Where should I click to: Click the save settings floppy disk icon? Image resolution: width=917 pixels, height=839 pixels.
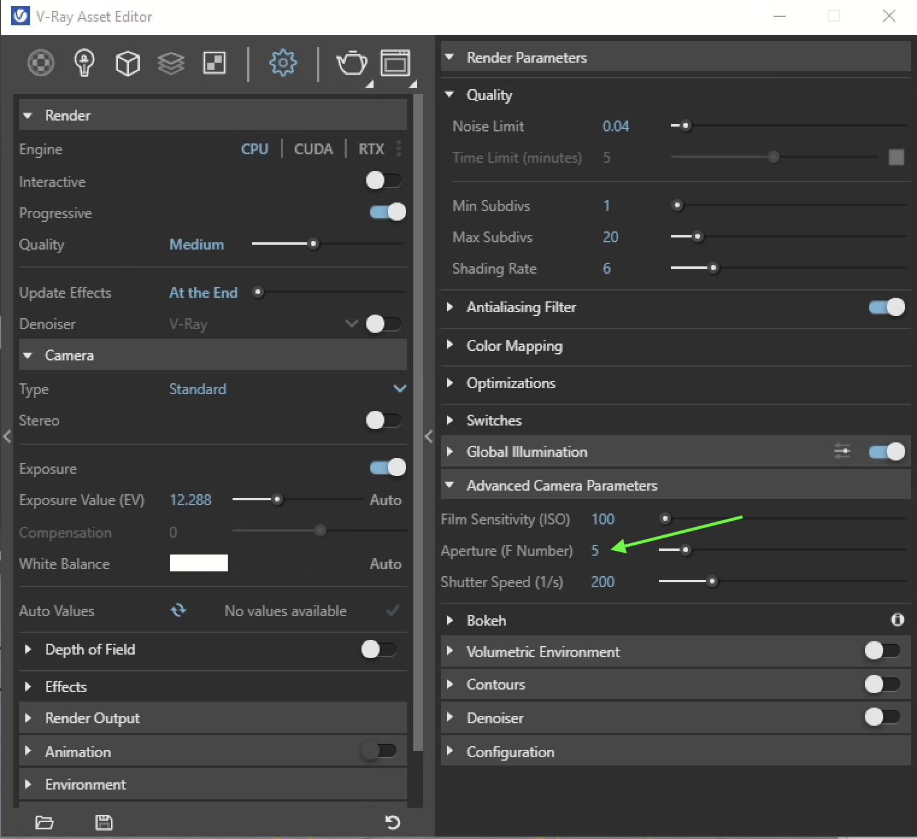pos(104,822)
